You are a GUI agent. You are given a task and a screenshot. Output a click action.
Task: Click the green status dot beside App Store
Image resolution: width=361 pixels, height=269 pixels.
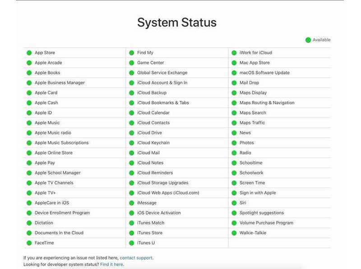(x=29, y=53)
